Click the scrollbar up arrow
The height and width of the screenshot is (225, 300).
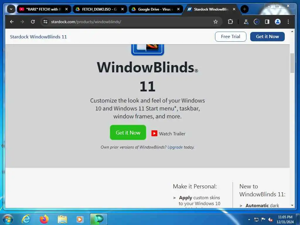click(292, 31)
